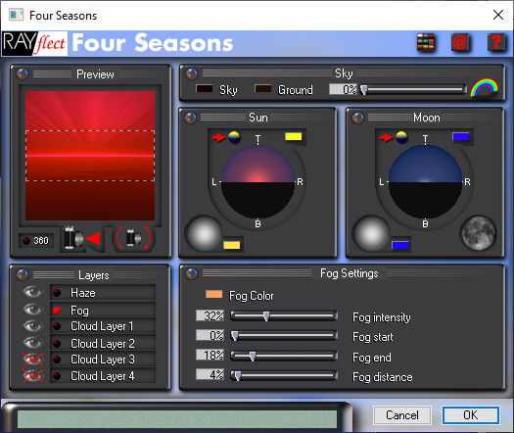Open the Sky color swatch

coord(205,88)
